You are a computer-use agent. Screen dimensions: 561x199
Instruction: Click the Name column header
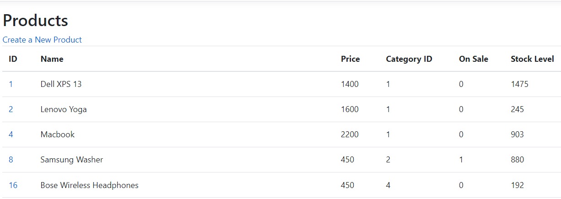[52, 59]
